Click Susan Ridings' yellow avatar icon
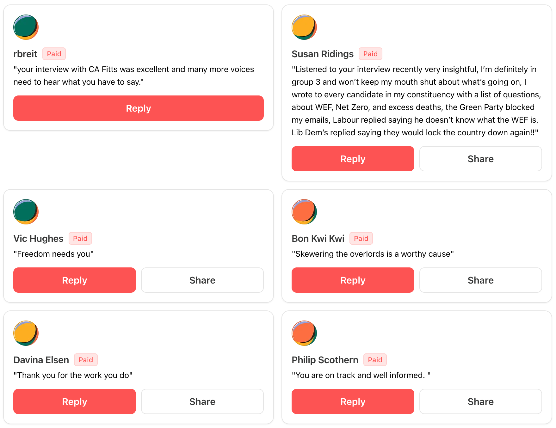 [304, 27]
